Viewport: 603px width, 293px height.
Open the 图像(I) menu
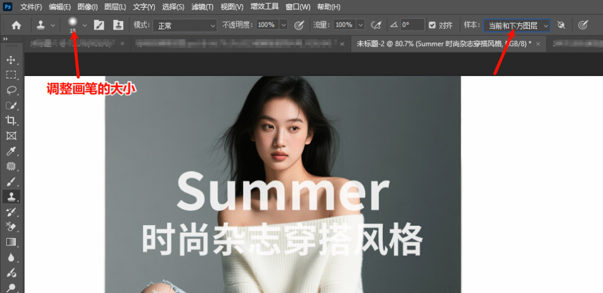pyautogui.click(x=87, y=7)
